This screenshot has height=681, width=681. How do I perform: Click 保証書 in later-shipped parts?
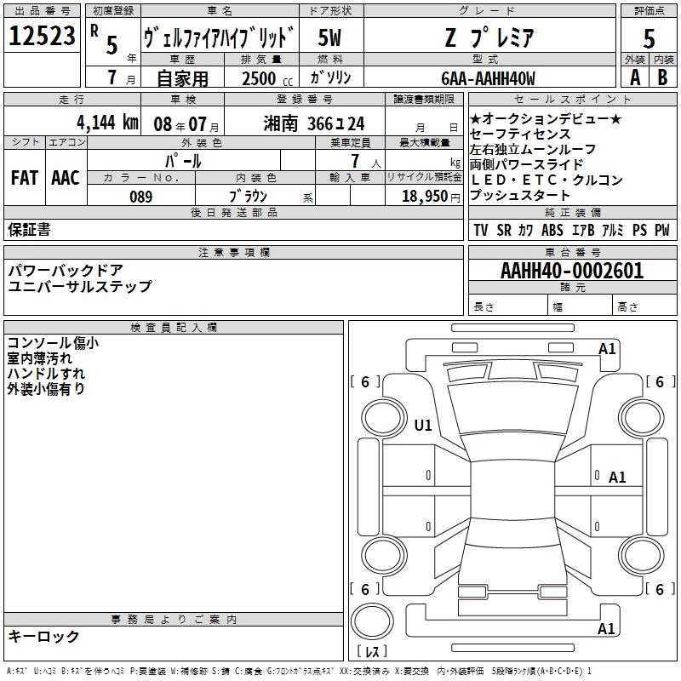29,229
